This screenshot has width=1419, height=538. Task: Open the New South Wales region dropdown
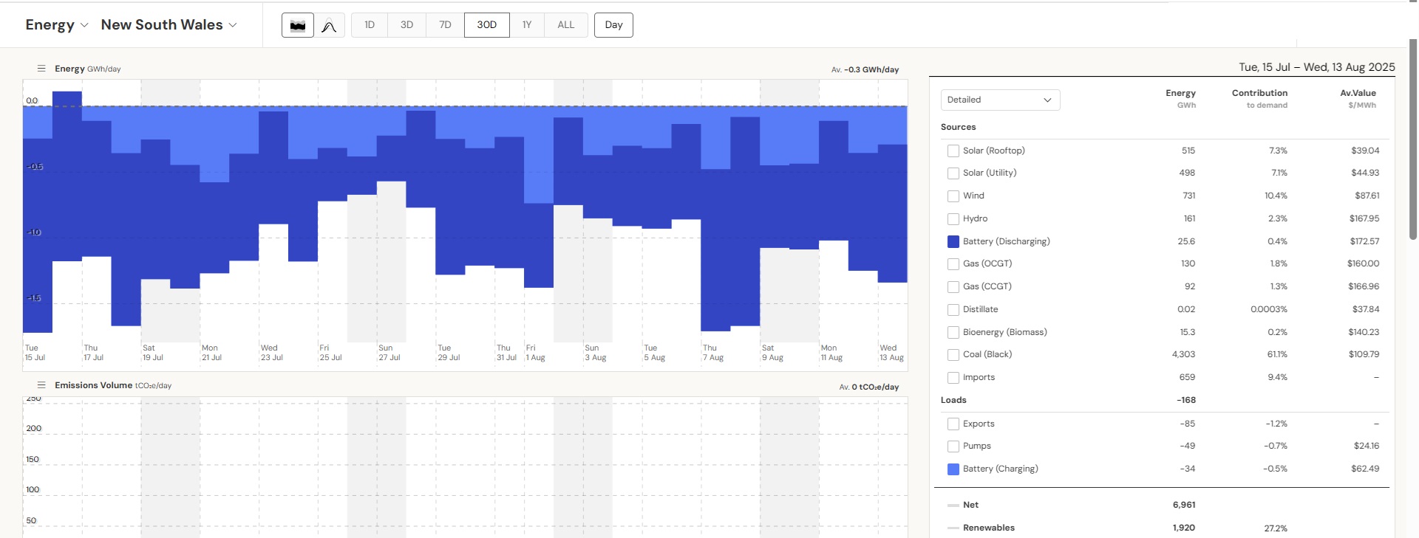(x=169, y=25)
